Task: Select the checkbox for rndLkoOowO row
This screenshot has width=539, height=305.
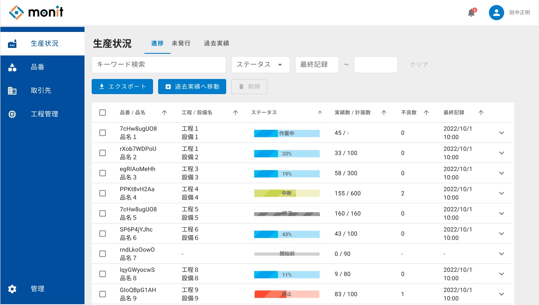Action: tap(103, 254)
